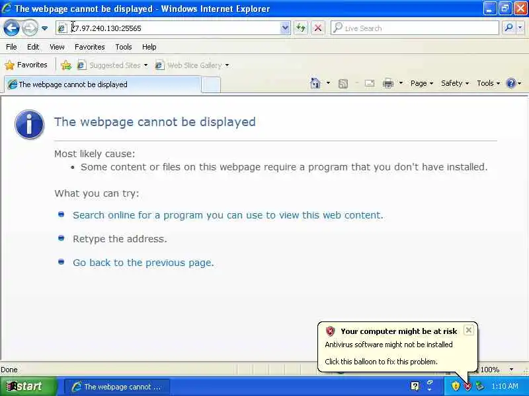529x396 pixels.
Task: Click the 'Done' status bar text
Action: pyautogui.click(x=9, y=370)
